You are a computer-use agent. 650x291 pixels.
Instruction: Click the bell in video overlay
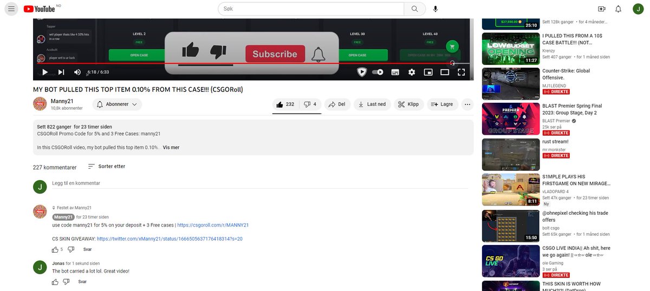[x=318, y=54]
